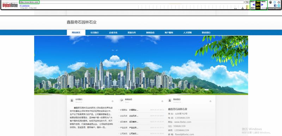The image size is (282, 136).
Task: Click the 鑫磊奇石园林石业 site title
Action: tap(82, 22)
